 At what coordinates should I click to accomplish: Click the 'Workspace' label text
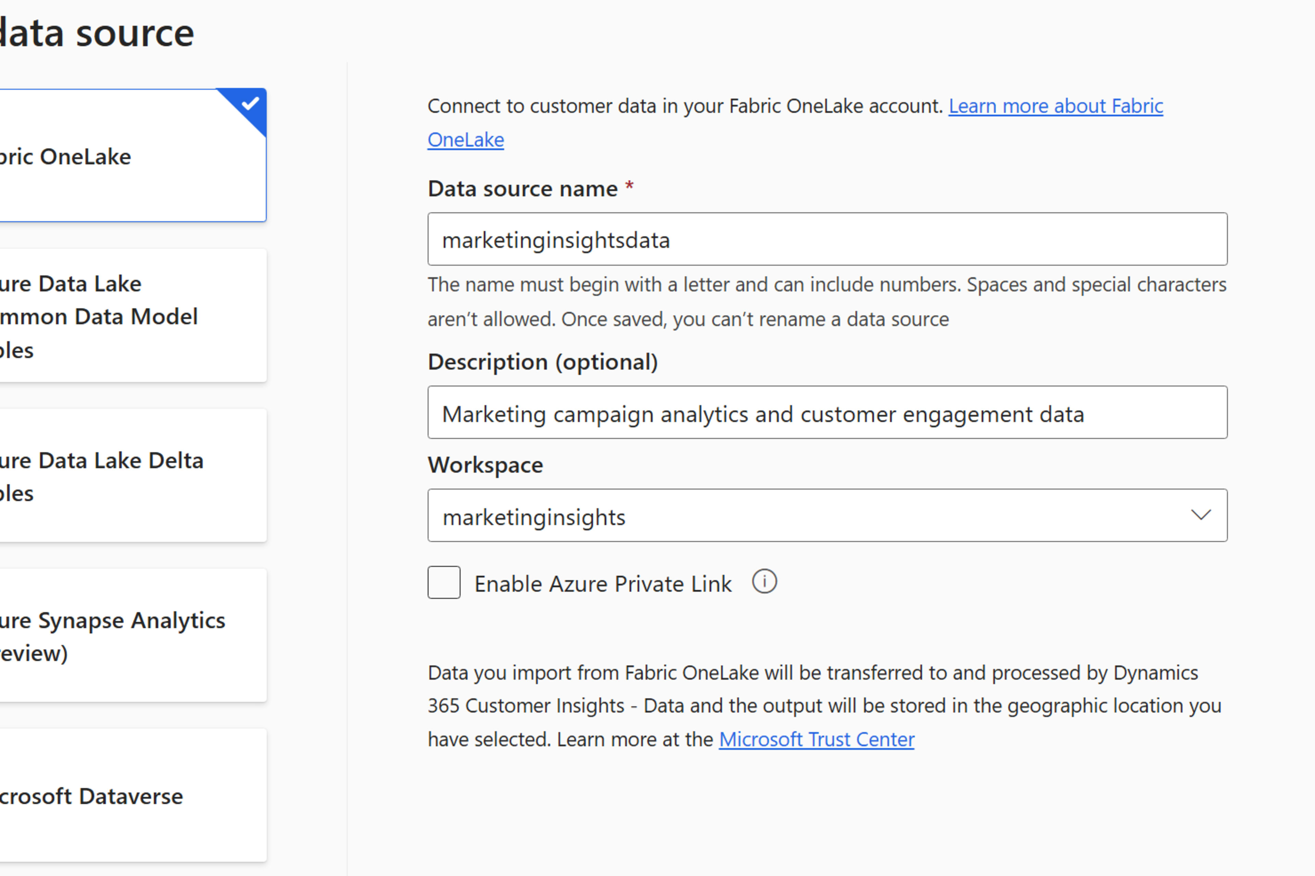pyautogui.click(x=485, y=465)
